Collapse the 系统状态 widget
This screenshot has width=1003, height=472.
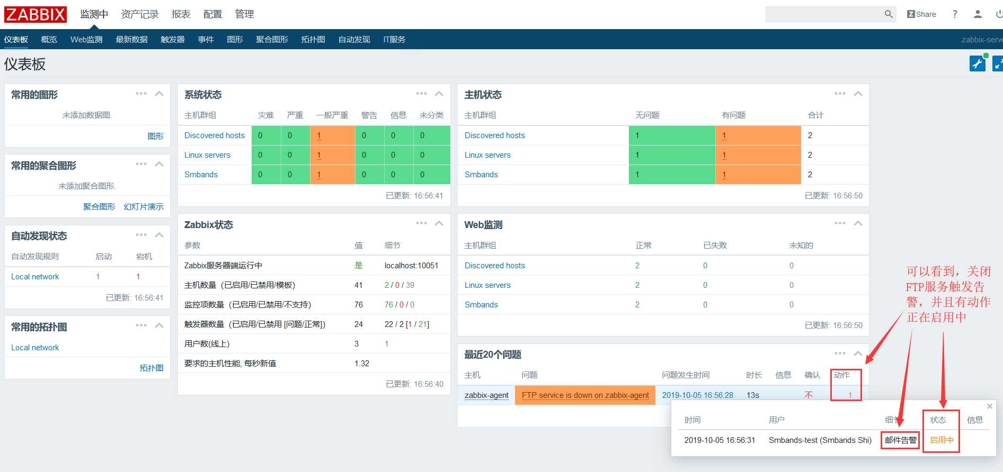[x=439, y=94]
